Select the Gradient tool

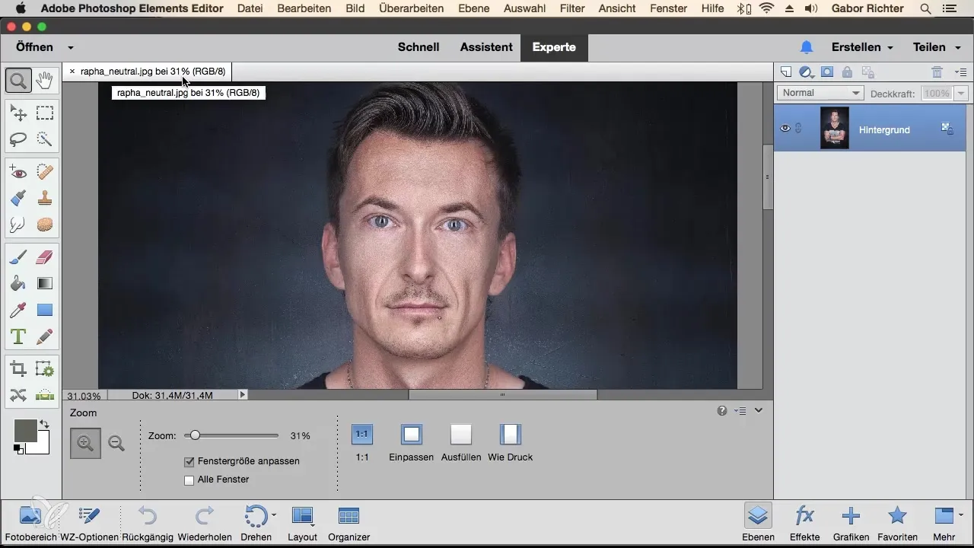pos(45,284)
